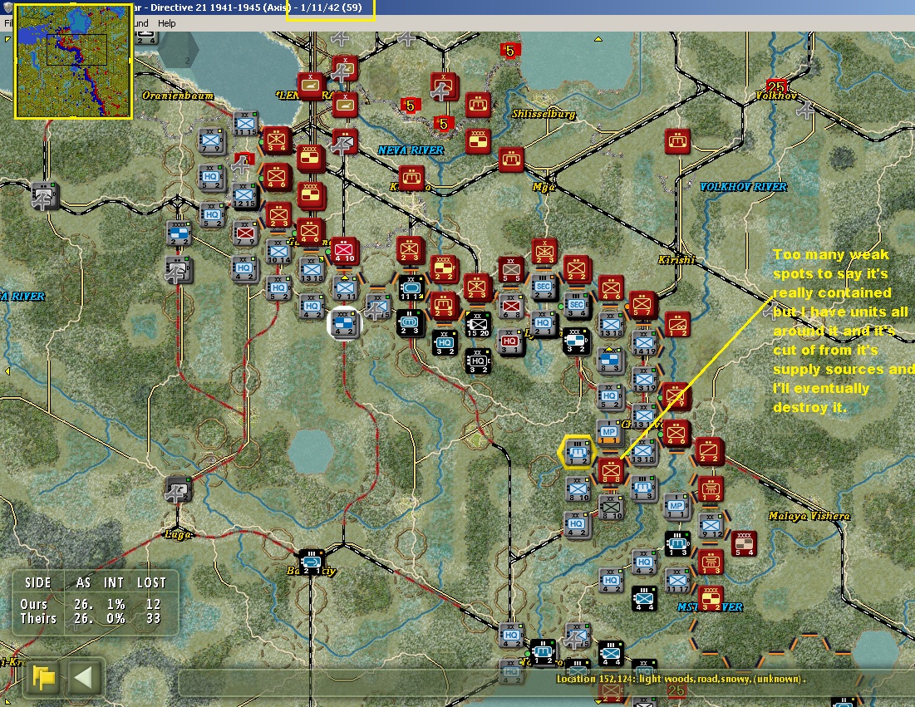The height and width of the screenshot is (707, 915).
Task: Select Axis infantry division with strength 13-19
Action: pyautogui.click(x=644, y=380)
